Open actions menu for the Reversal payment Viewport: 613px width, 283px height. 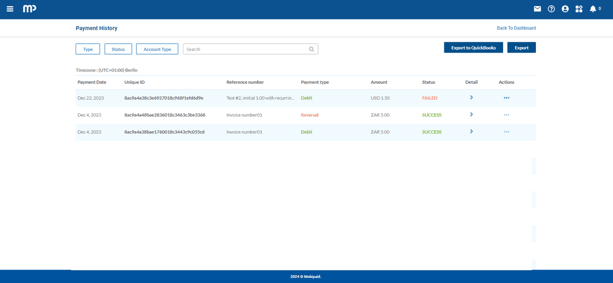pyautogui.click(x=506, y=115)
